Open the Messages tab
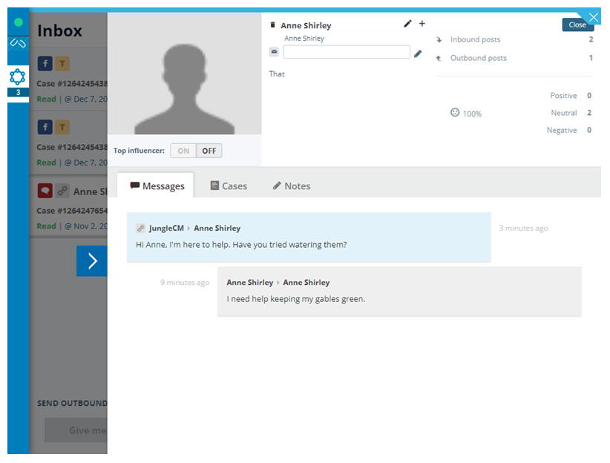This screenshot has width=610, height=463. tap(156, 186)
